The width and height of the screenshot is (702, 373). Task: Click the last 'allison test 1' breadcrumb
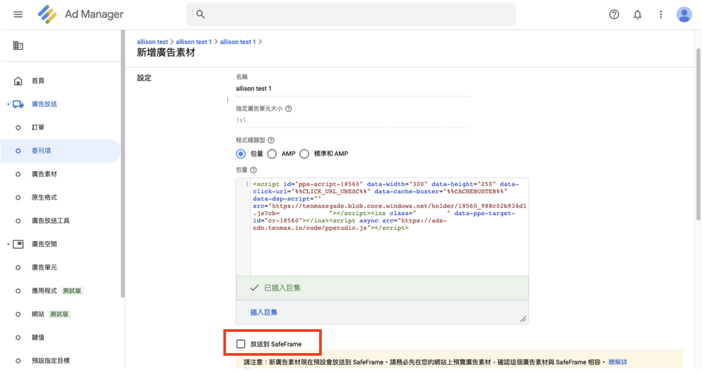[238, 42]
